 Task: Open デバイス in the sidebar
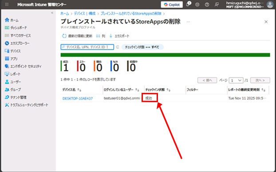(13, 51)
